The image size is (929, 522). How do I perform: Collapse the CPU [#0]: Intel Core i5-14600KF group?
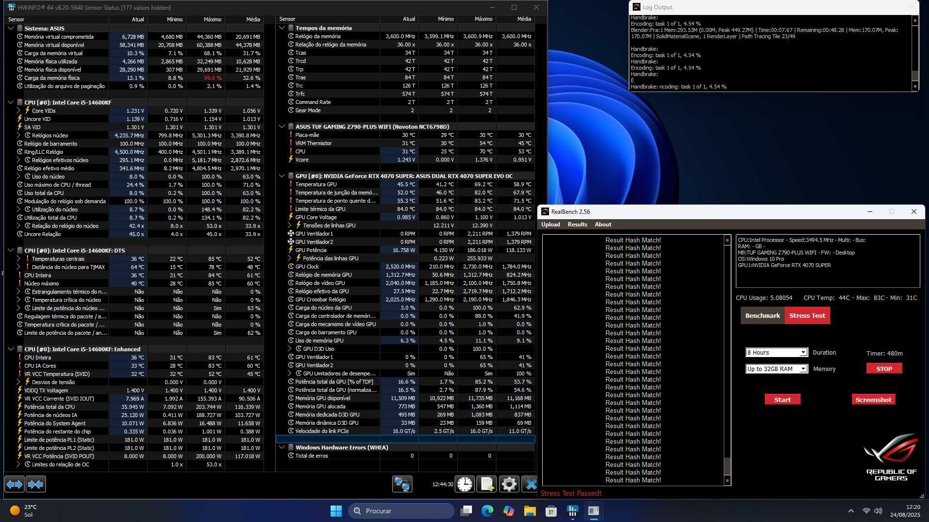point(11,103)
